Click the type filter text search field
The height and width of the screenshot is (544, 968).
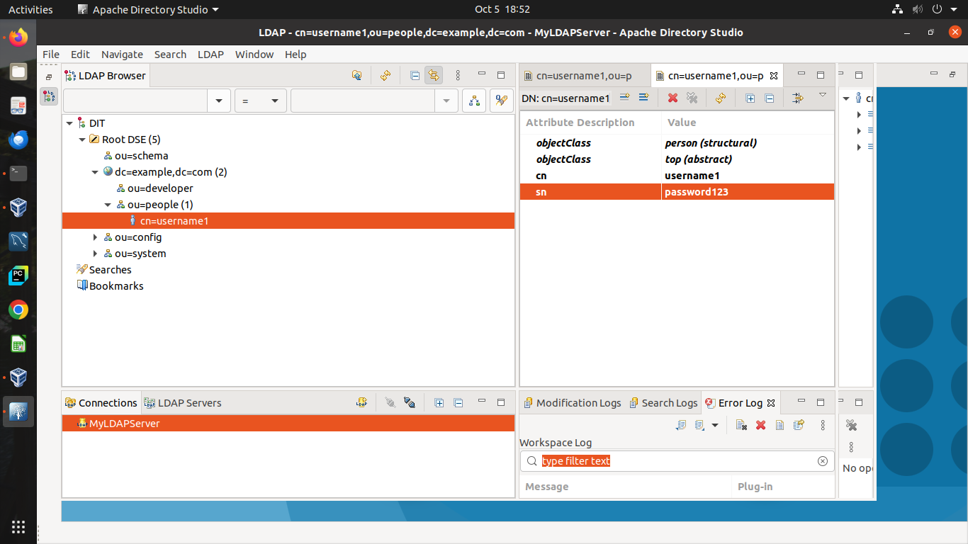pos(677,461)
